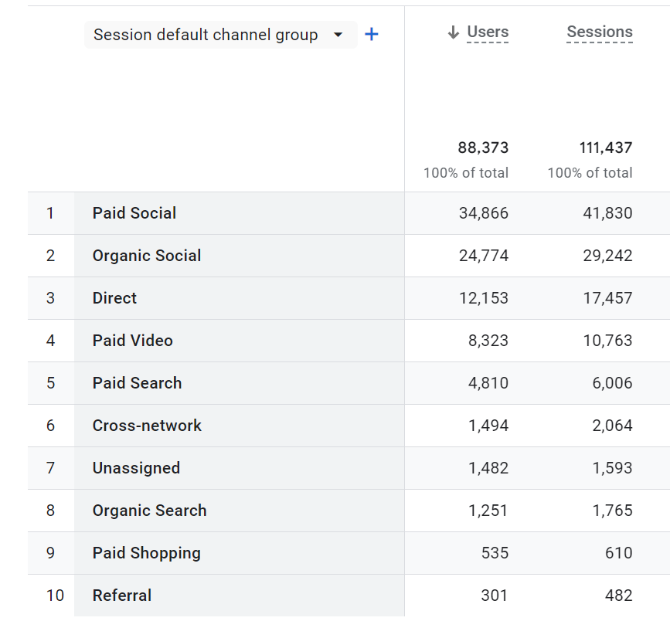Click Paid Search users value 4,810
Viewport: 670px width, 638px height.
[488, 383]
